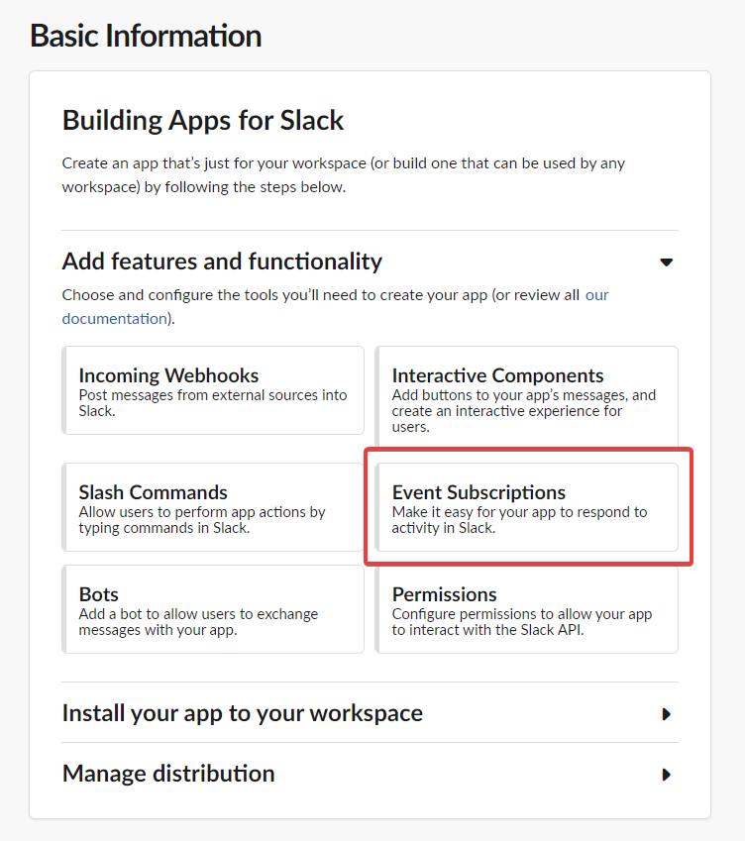Click 'Install your app to your workspace' heading

pos(242,713)
